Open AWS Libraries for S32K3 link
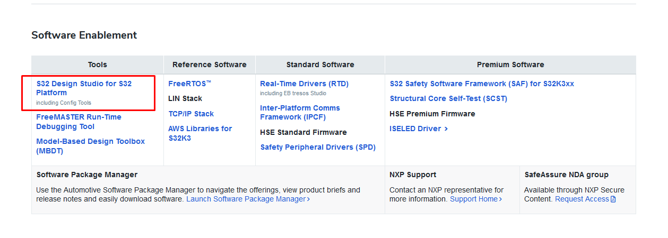 point(200,133)
